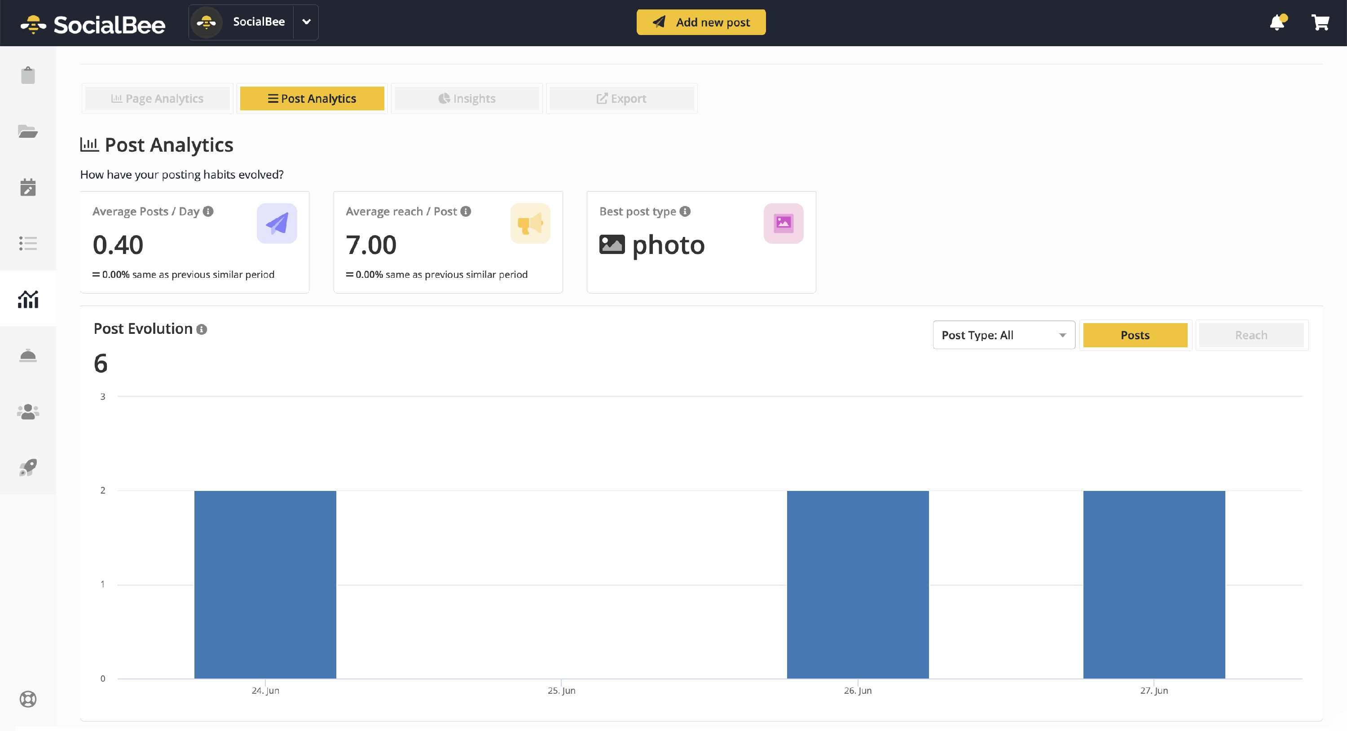Viewport: 1347px width, 731px height.
Task: Click the SocialBee logo in header
Action: [92, 24]
